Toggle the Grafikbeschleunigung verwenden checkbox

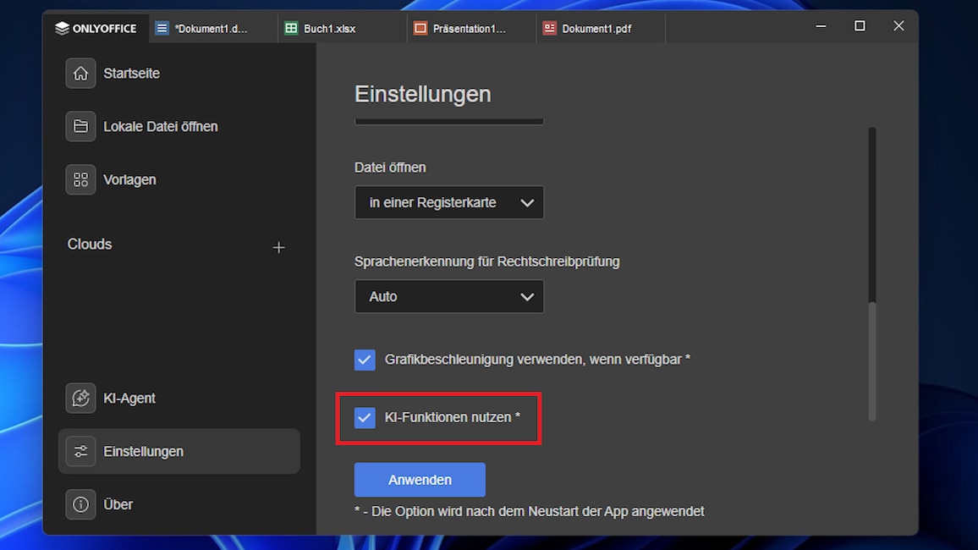click(x=365, y=360)
